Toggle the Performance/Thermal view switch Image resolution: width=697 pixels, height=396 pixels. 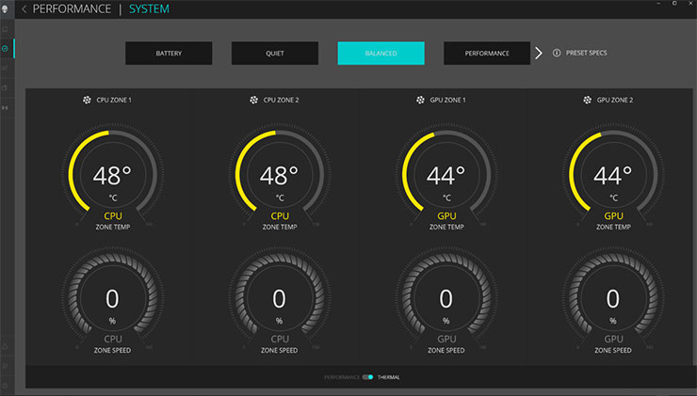tap(367, 377)
